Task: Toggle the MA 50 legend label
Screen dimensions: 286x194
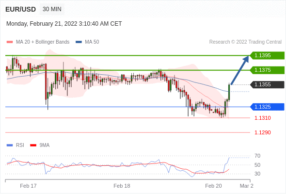Action: (92, 42)
